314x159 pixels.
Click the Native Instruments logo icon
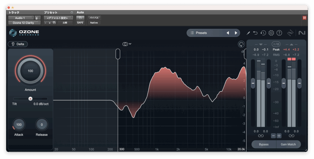pos(302,33)
